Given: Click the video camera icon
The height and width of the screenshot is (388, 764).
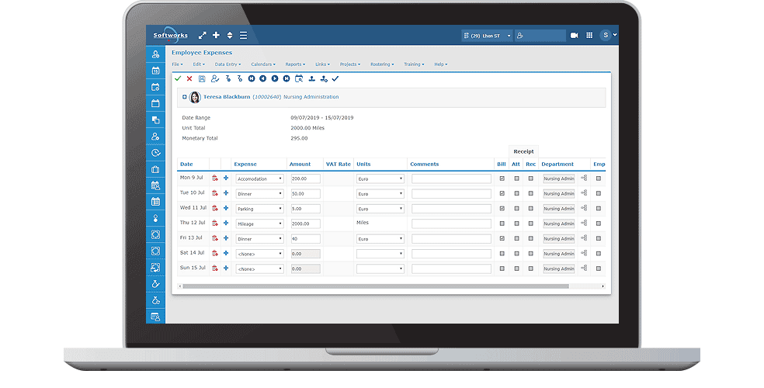Looking at the screenshot, I should click(x=575, y=35).
